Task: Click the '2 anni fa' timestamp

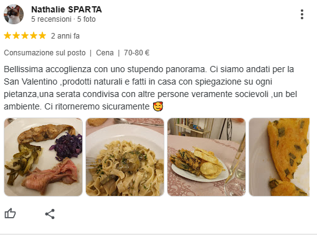Action: [x=65, y=36]
